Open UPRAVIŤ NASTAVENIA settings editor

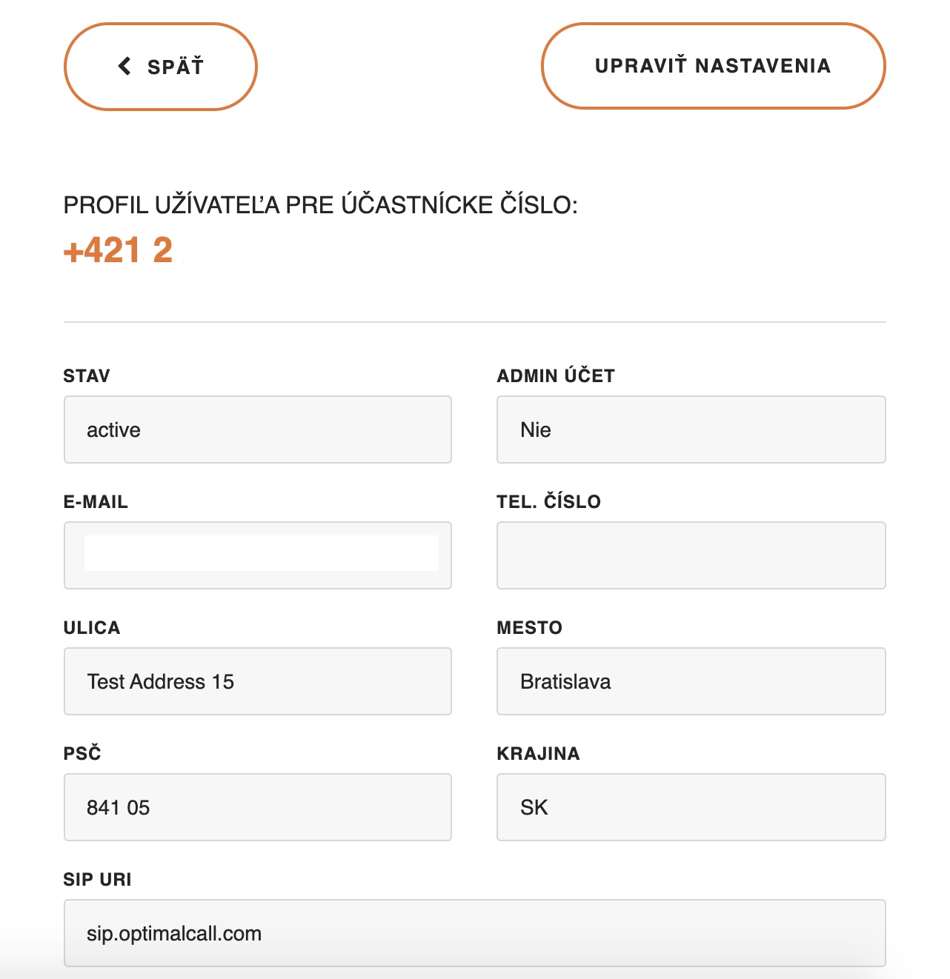pyautogui.click(x=713, y=66)
